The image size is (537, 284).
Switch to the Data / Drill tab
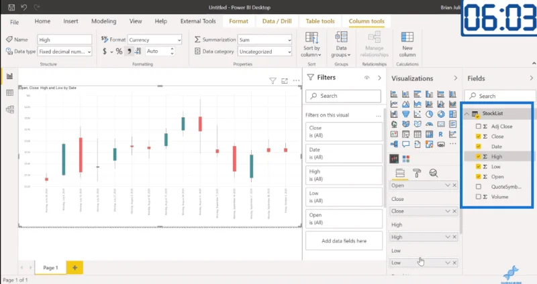(x=277, y=21)
